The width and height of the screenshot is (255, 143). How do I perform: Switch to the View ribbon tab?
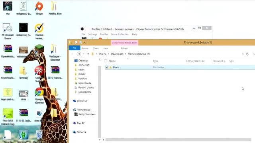[106, 48]
